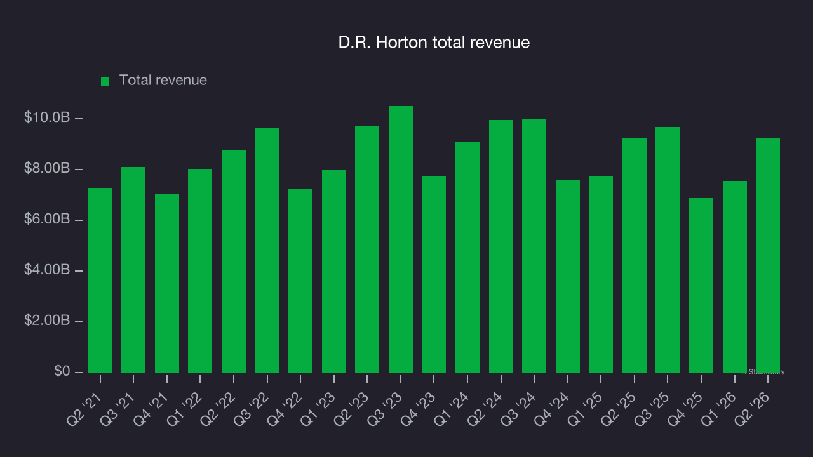Image resolution: width=813 pixels, height=457 pixels.
Task: Select the Q2 '25 revenue bar
Action: coord(635,255)
